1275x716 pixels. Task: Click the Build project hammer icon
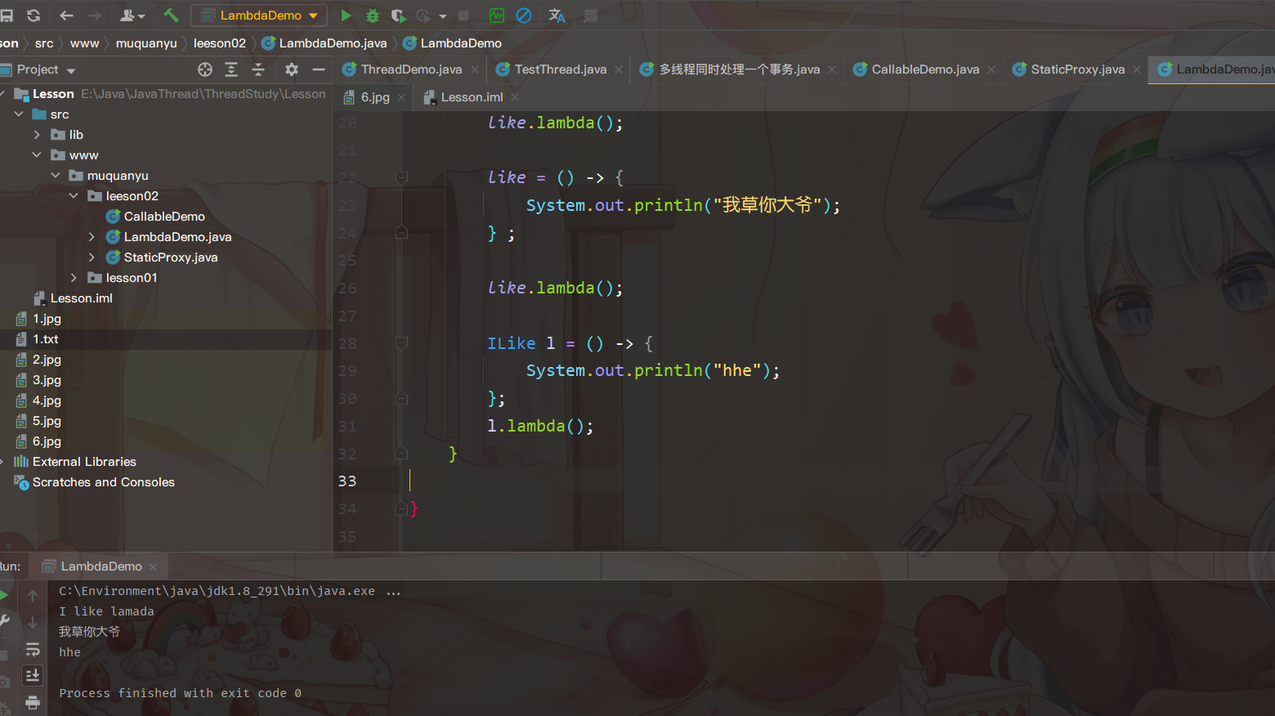pos(171,16)
